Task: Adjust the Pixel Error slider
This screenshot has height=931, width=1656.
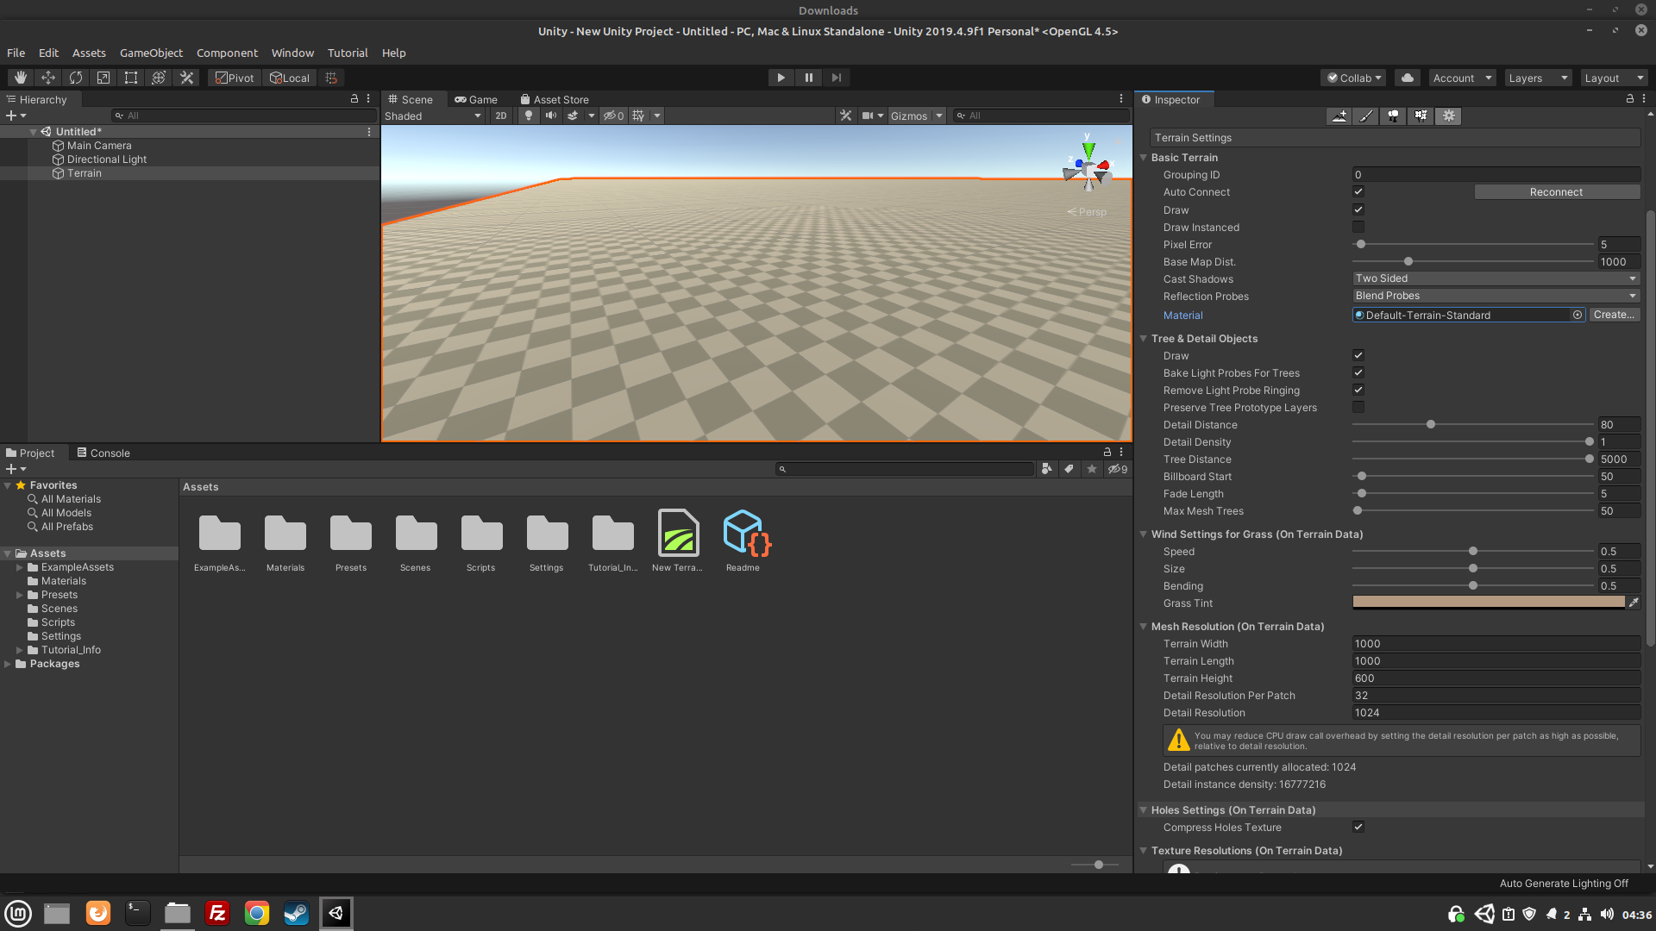Action: (1473, 244)
